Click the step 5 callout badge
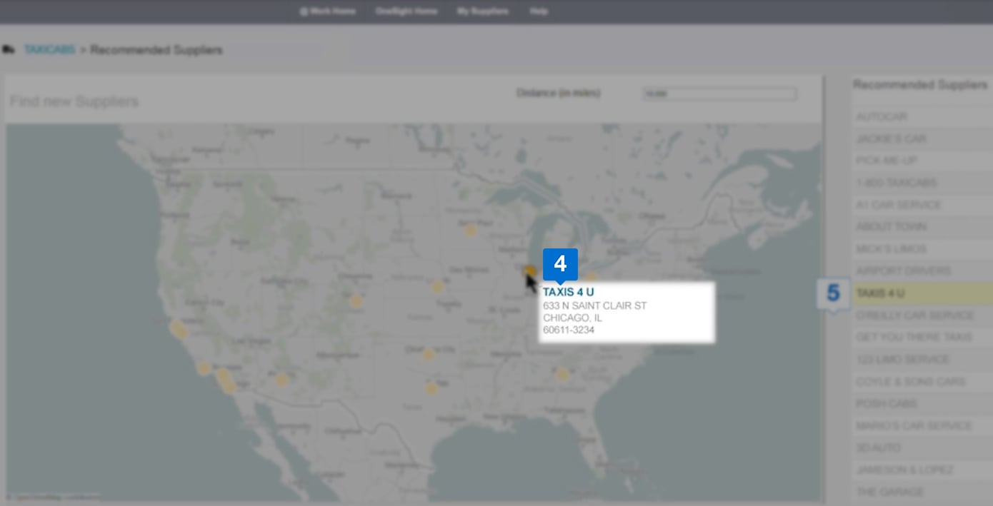This screenshot has width=993, height=506. [x=833, y=293]
